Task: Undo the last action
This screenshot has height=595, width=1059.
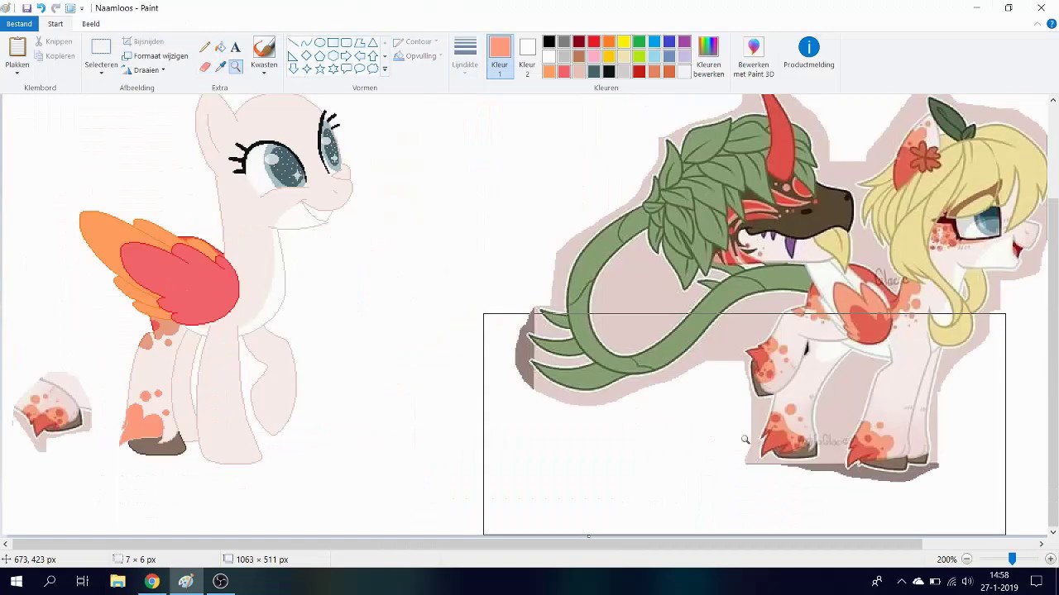Action: (x=41, y=8)
